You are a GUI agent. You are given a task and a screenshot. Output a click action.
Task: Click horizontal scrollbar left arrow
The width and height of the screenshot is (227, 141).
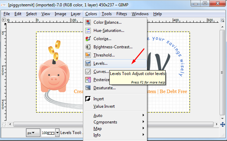click(10, 124)
